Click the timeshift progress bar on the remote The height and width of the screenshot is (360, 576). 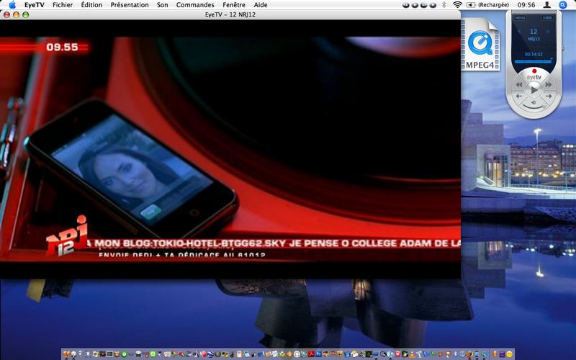534,60
